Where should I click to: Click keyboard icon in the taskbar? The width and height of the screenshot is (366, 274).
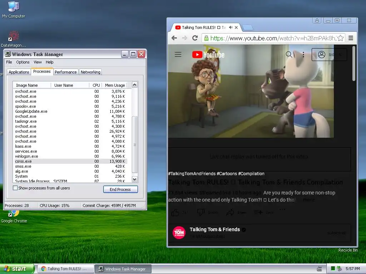[320, 269]
